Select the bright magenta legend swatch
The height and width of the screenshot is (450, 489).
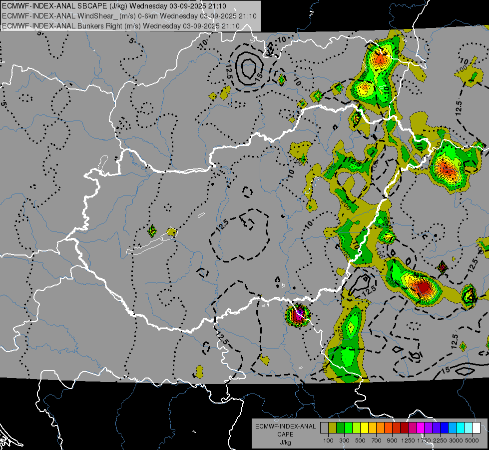coord(421,427)
